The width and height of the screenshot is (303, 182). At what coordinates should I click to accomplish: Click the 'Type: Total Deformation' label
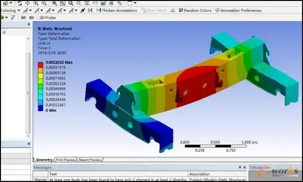pyautogui.click(x=59, y=38)
